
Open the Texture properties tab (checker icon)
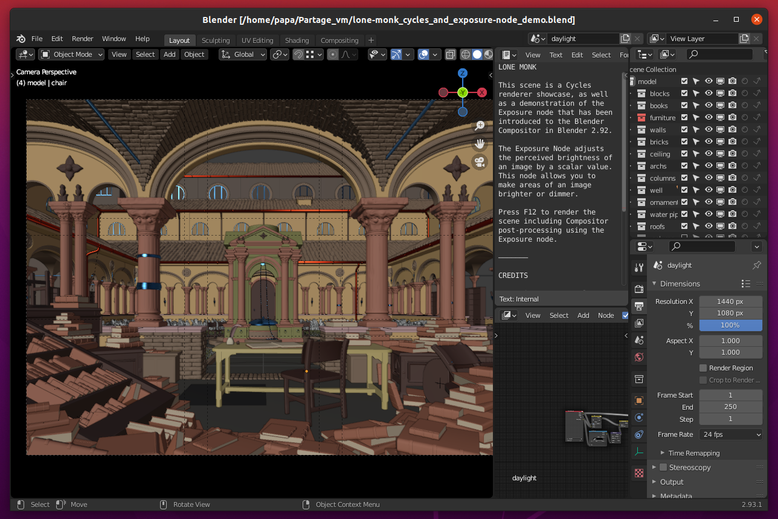click(639, 472)
